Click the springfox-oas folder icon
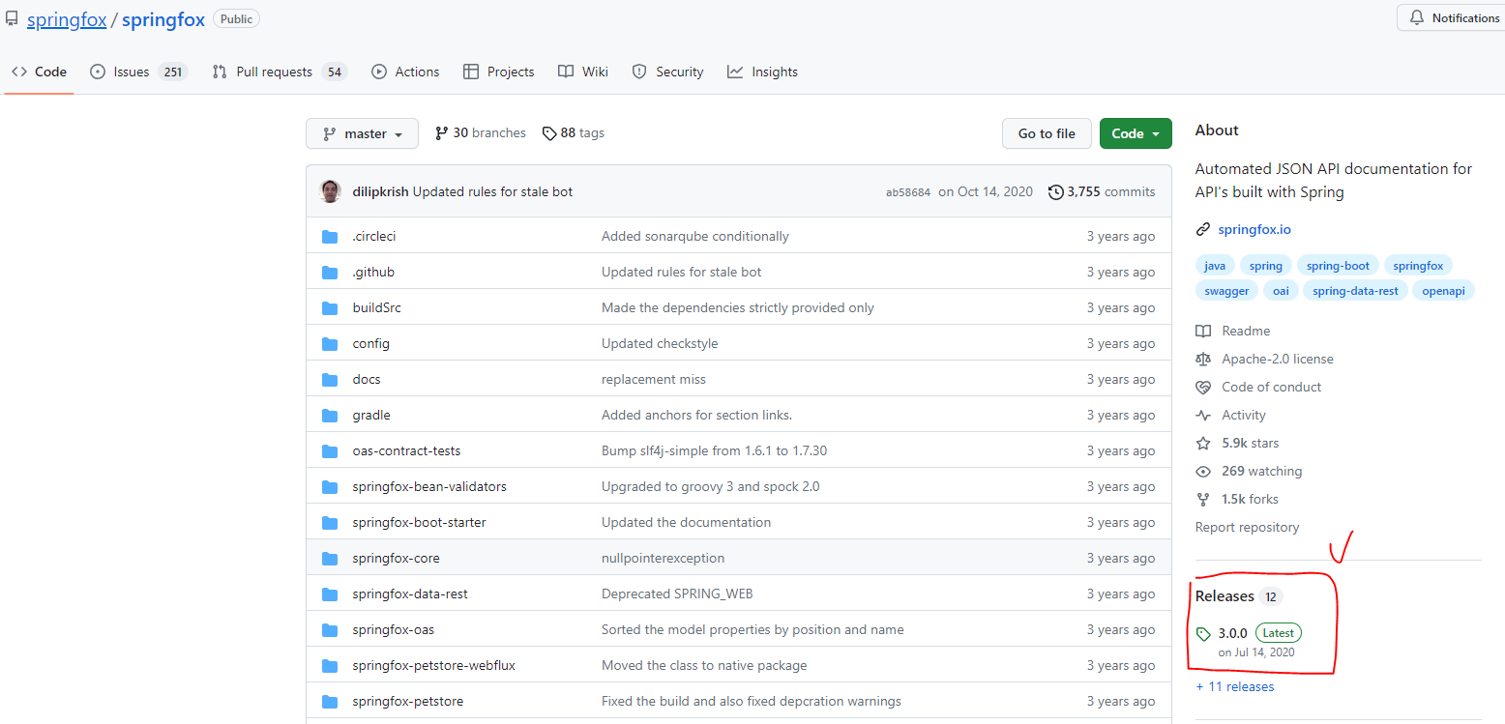1505x724 pixels. pyautogui.click(x=330, y=630)
